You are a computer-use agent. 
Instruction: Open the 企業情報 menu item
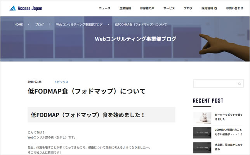click(x=125, y=8)
